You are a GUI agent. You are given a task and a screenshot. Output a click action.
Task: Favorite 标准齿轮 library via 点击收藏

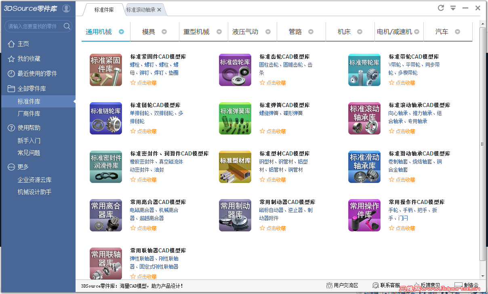[273, 83]
